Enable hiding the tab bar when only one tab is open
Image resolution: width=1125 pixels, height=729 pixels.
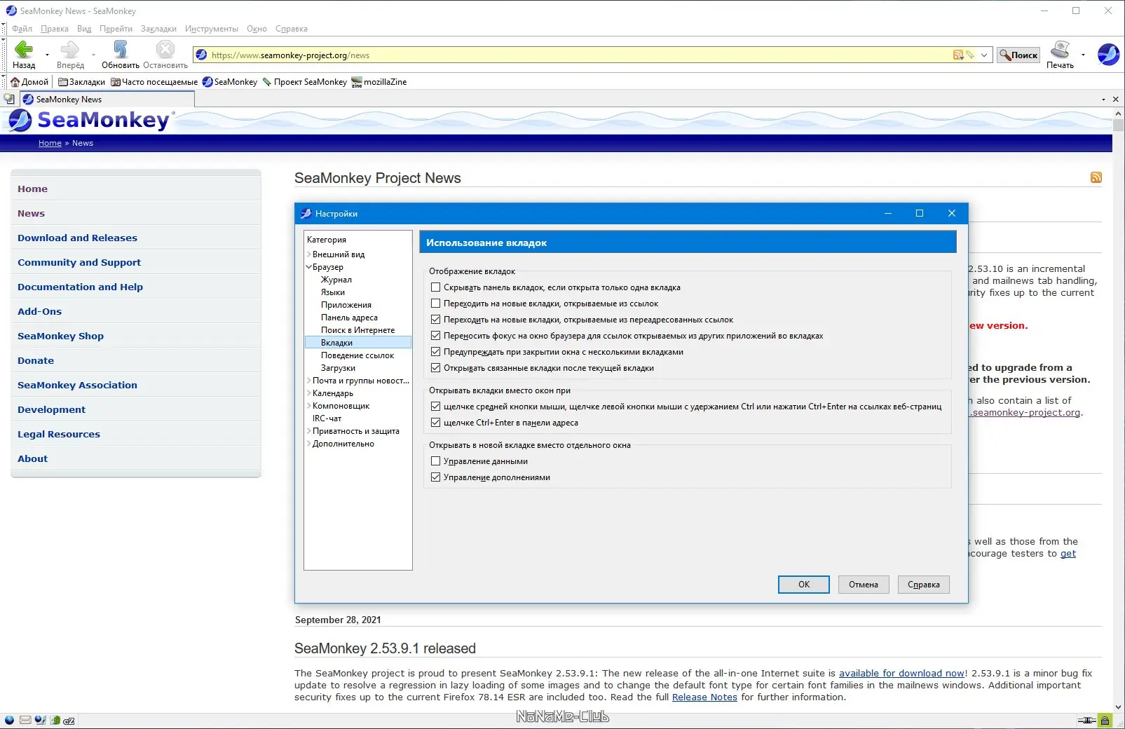click(435, 287)
